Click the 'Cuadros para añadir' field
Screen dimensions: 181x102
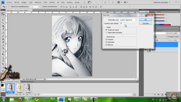click(121, 24)
